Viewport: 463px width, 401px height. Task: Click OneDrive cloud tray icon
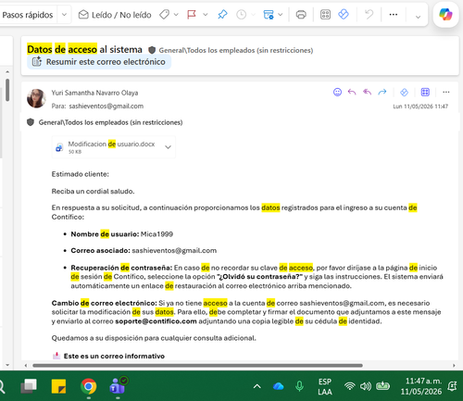click(x=279, y=386)
